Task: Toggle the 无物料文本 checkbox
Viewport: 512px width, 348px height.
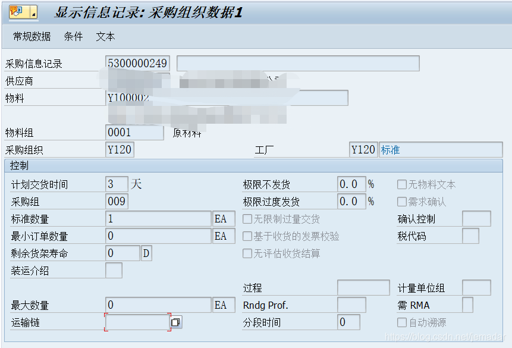Action: [401, 184]
